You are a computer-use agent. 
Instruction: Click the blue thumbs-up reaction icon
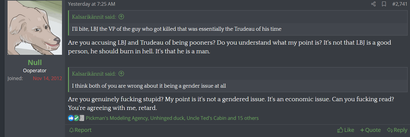(x=71, y=118)
